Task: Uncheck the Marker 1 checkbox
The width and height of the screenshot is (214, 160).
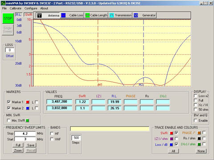Action: (9, 102)
